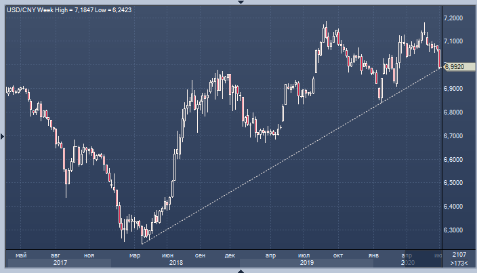Viewport: 477px width, 273px height.
Task: Select the 2020 year band on timeline
Action: (x=407, y=262)
